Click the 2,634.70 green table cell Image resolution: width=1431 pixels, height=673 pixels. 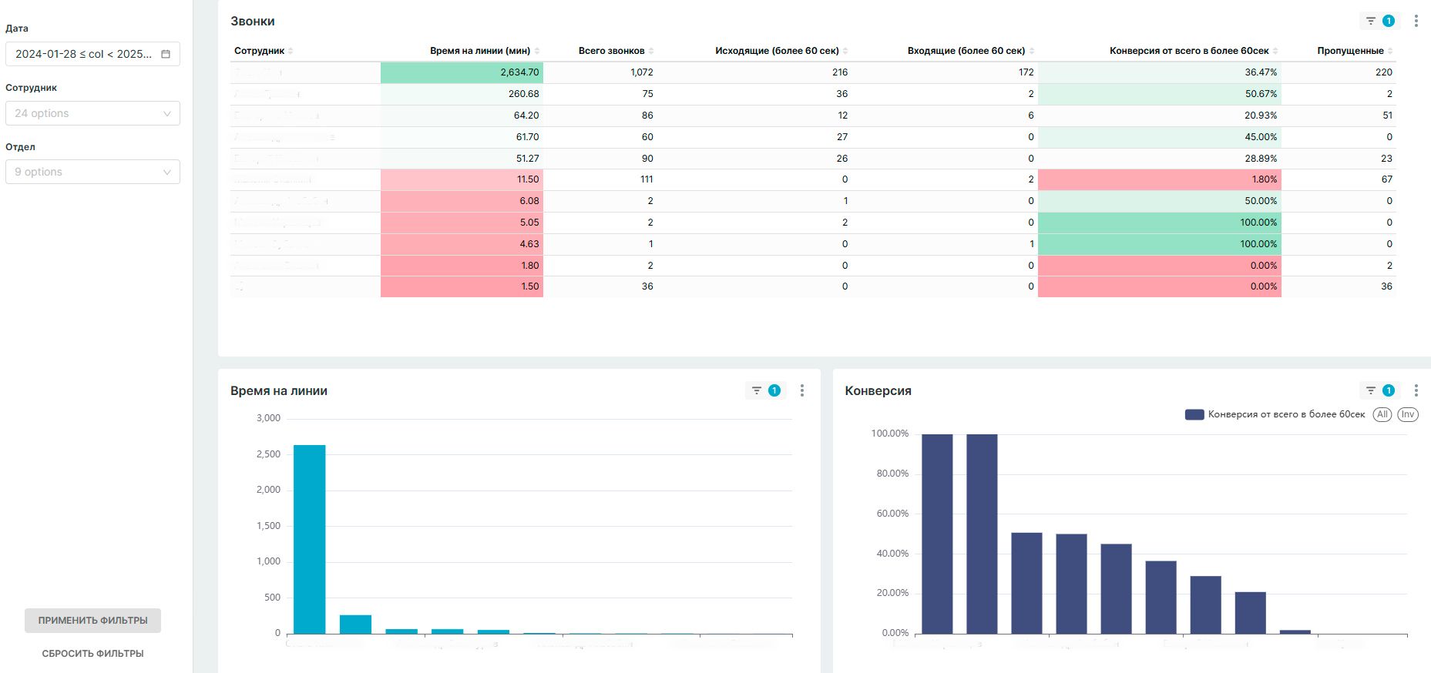(462, 72)
